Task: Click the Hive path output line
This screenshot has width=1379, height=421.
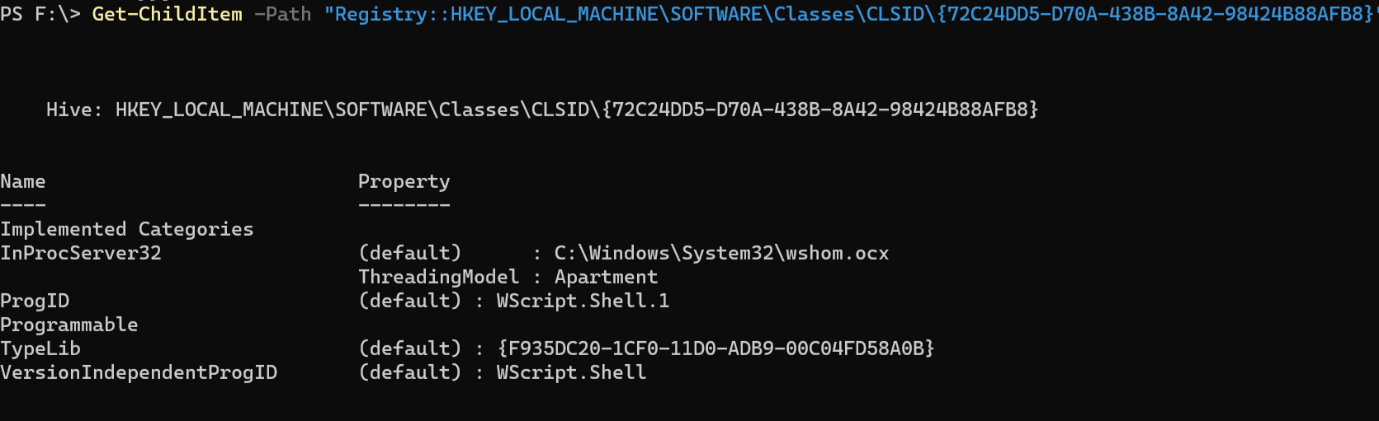Action: [x=542, y=110]
